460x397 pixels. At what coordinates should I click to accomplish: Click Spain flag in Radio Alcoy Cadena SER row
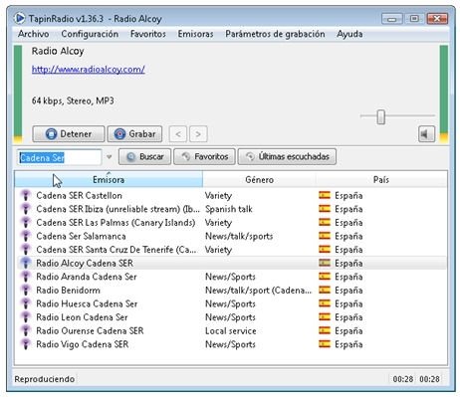pos(325,263)
